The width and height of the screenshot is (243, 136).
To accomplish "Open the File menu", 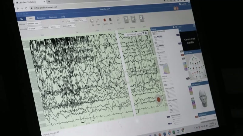I will [22, 19].
